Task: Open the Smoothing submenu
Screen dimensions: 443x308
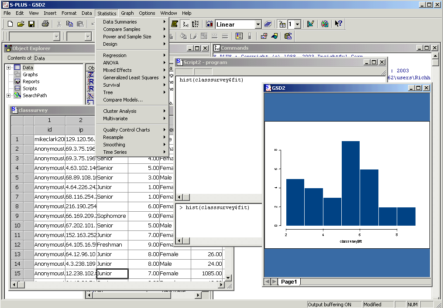Action: [132, 145]
